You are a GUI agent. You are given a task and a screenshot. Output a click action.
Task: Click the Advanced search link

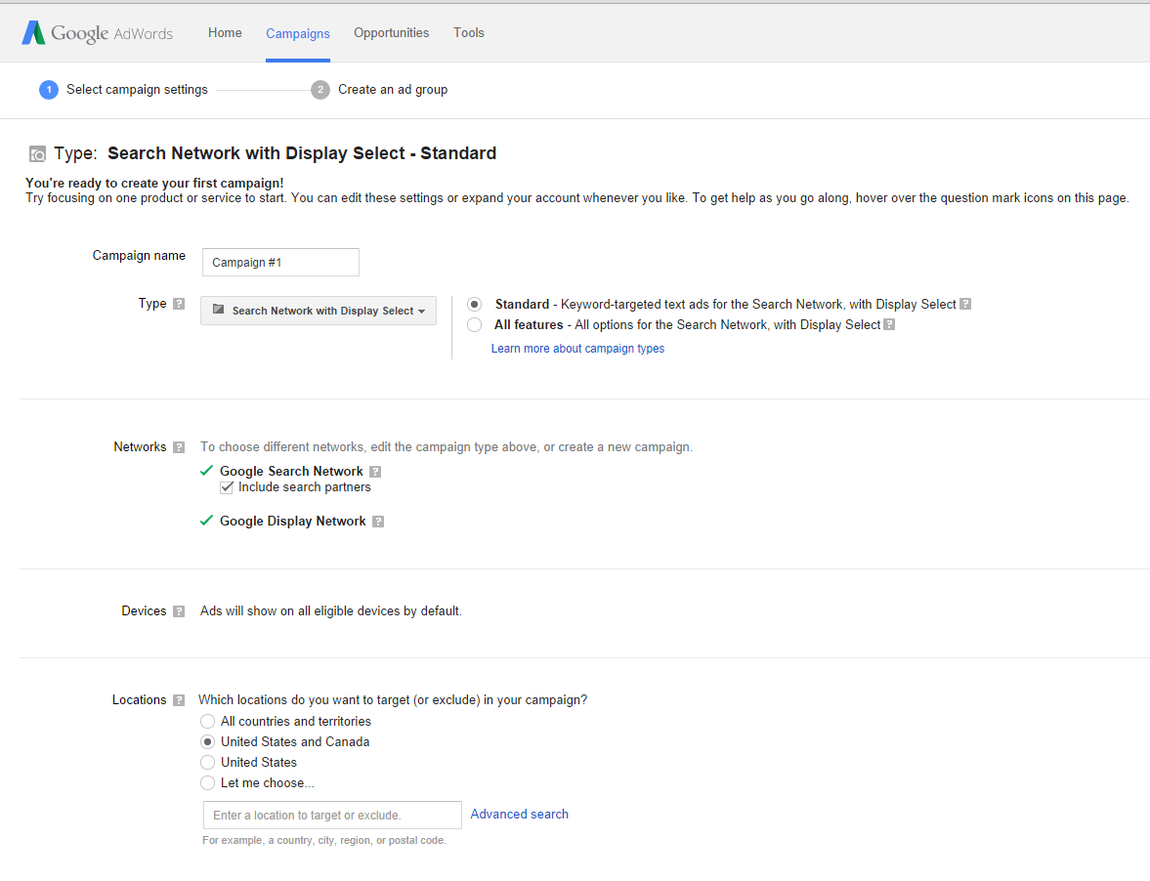[519, 815]
